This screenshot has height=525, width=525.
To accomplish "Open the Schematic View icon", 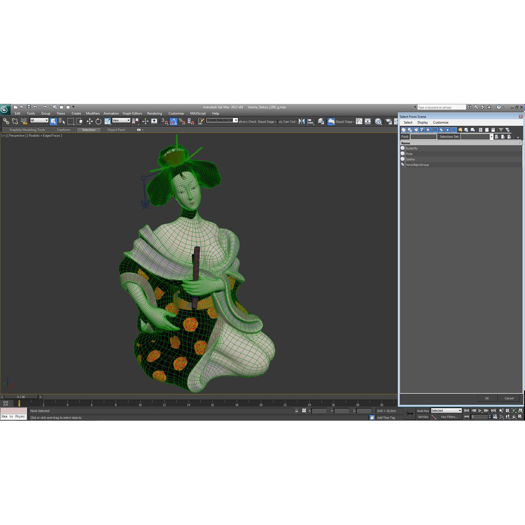I will click(367, 121).
